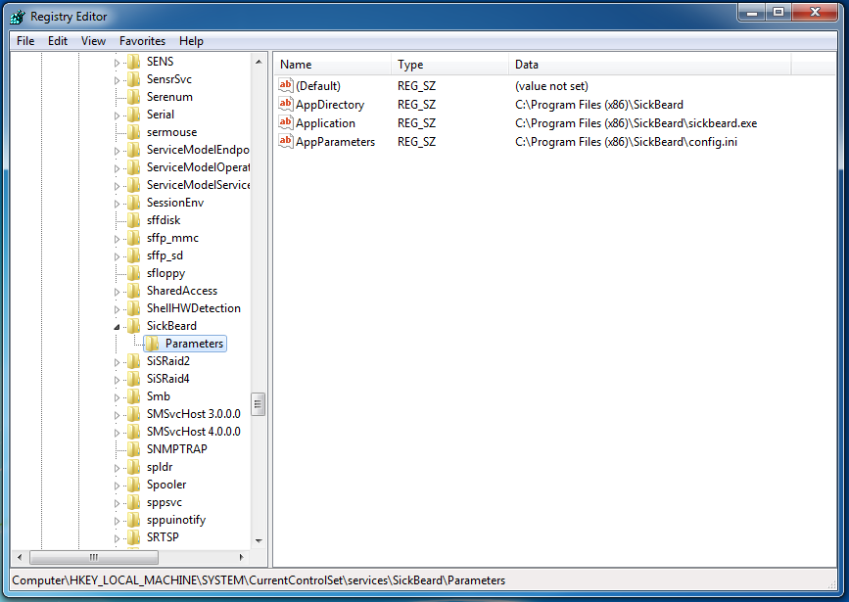Click the config.ini path data cell
The width and height of the screenshot is (849, 602).
tap(626, 142)
